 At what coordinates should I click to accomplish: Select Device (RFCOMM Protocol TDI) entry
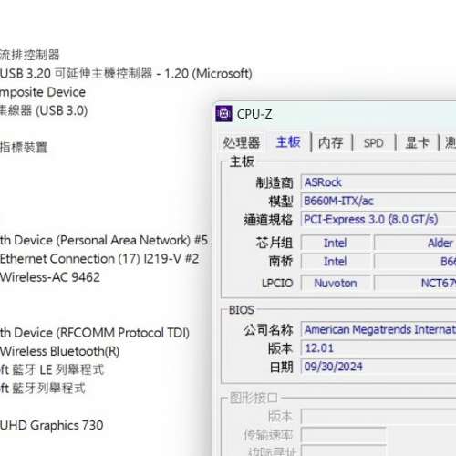[x=95, y=333]
